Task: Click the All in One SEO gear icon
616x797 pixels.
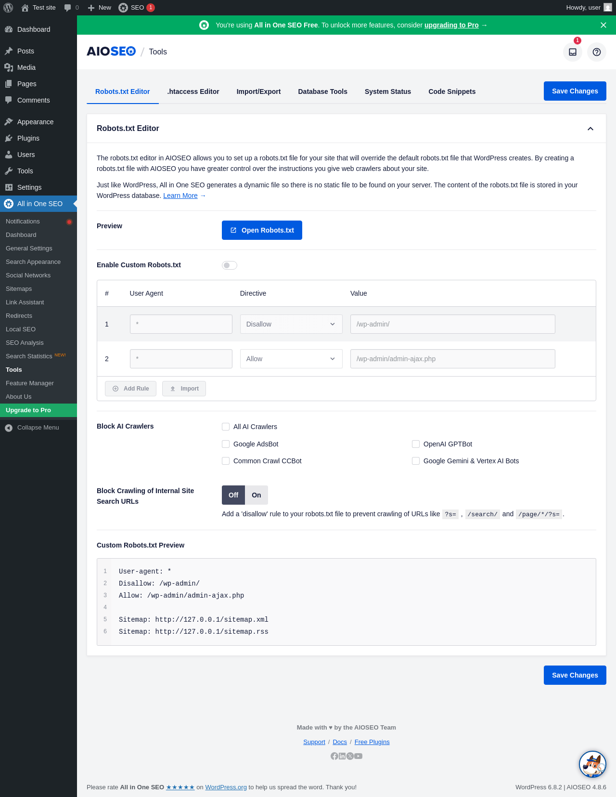Action: (9, 204)
